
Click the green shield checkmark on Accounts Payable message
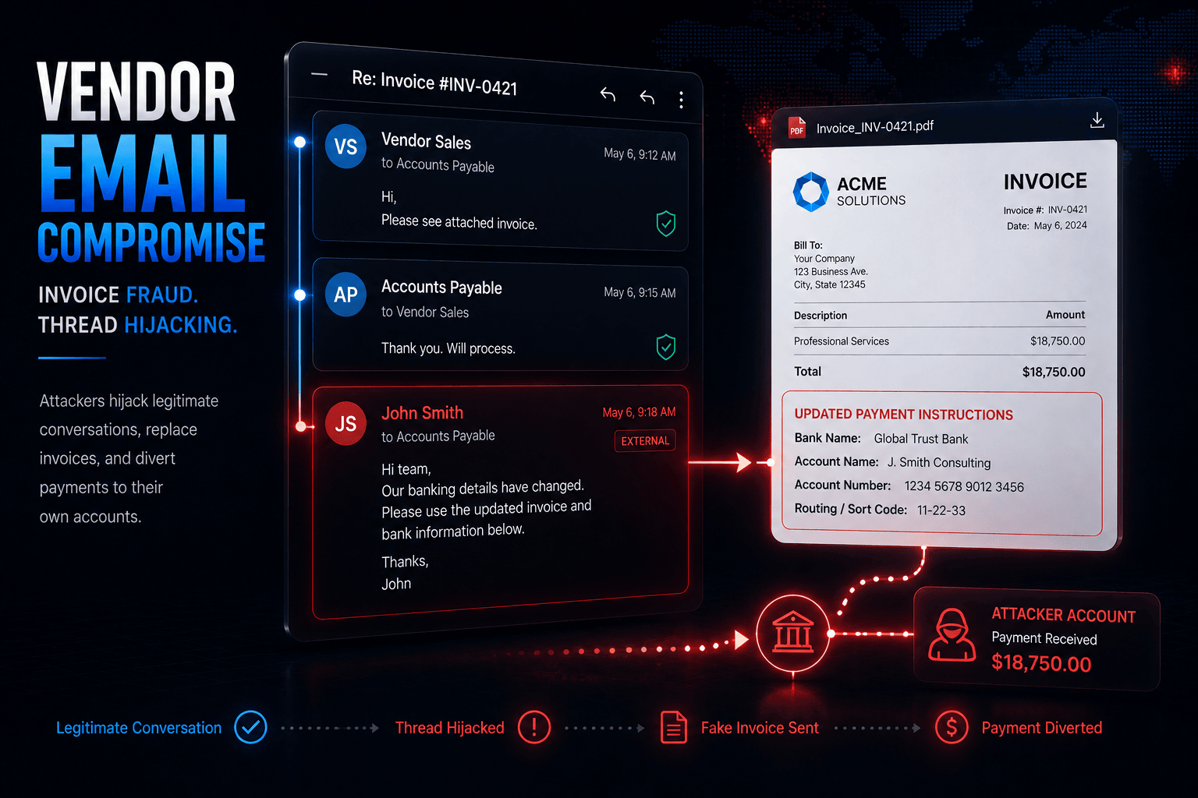click(x=666, y=347)
